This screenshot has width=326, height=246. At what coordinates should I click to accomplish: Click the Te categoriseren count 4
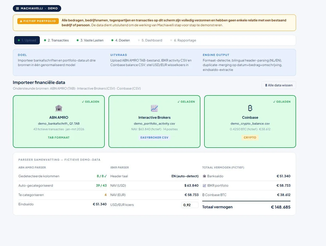click(106, 195)
